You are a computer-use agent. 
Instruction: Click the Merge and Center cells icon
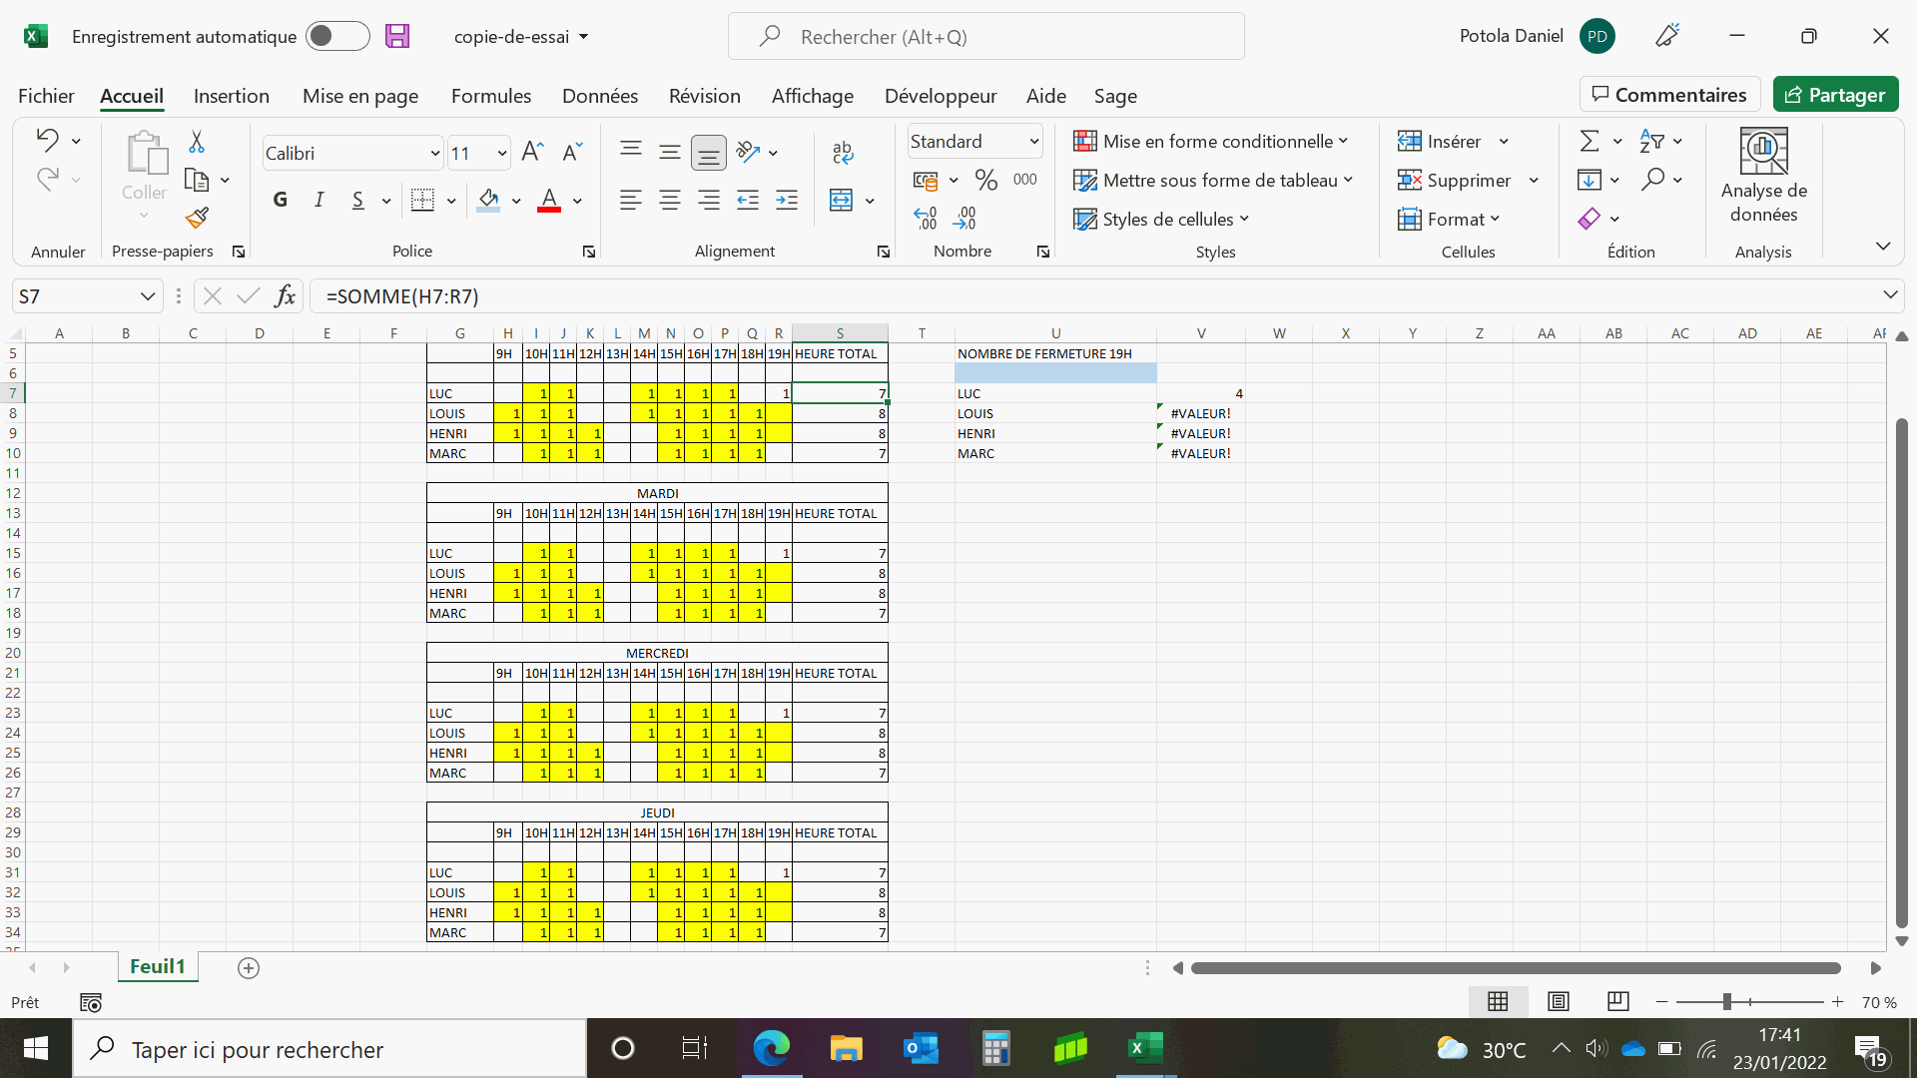(842, 201)
